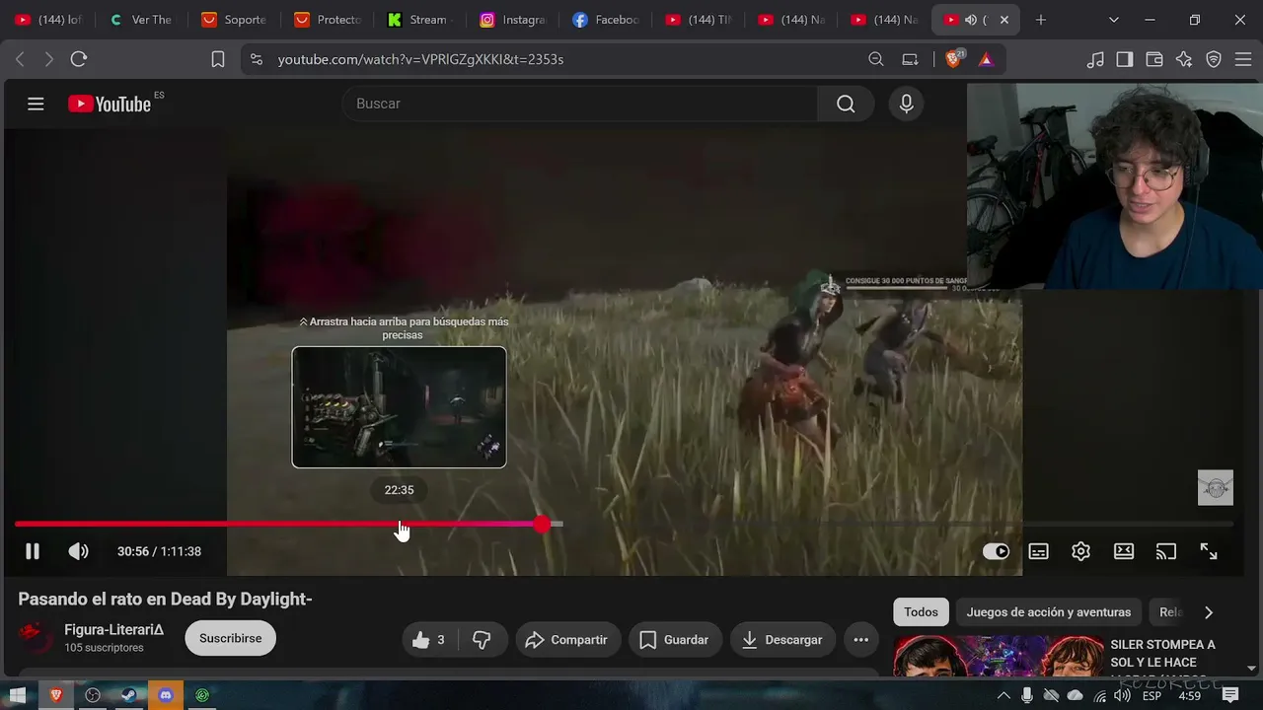Bookmark this page
The width and height of the screenshot is (1263, 710).
point(218,59)
